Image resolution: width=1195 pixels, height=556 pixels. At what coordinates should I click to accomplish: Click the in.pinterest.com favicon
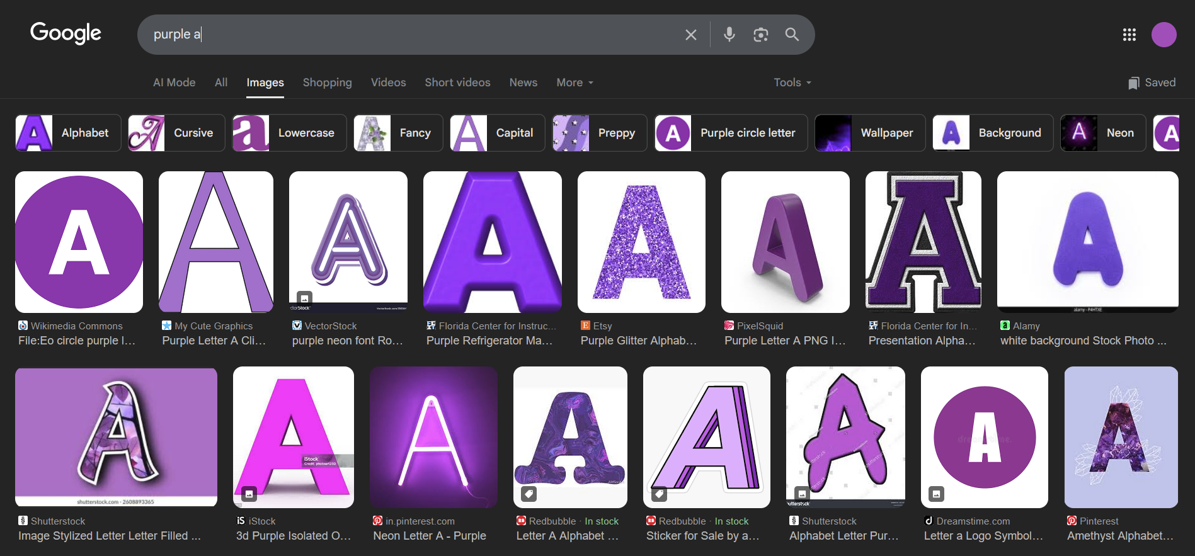(378, 521)
